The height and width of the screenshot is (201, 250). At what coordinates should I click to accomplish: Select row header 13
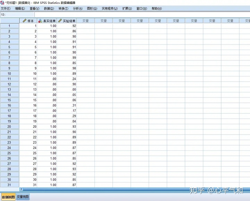(10, 90)
